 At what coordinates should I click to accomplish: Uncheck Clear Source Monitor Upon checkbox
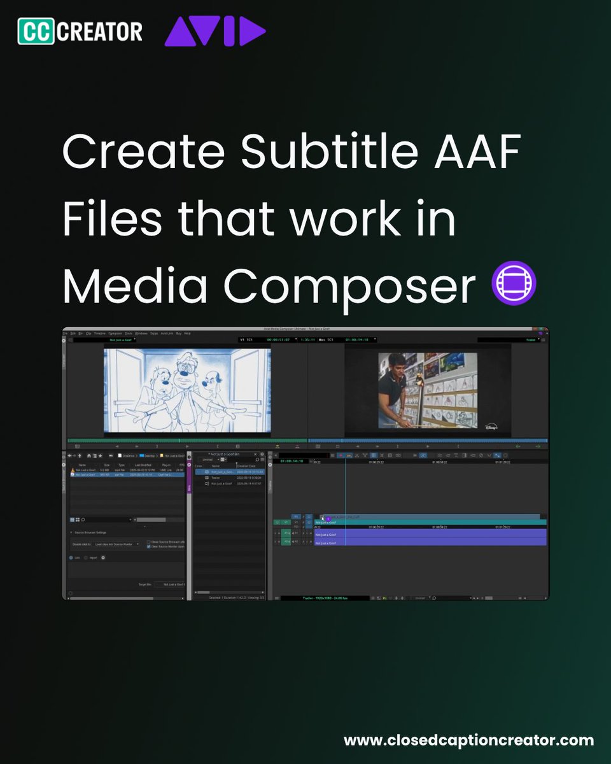point(149,546)
